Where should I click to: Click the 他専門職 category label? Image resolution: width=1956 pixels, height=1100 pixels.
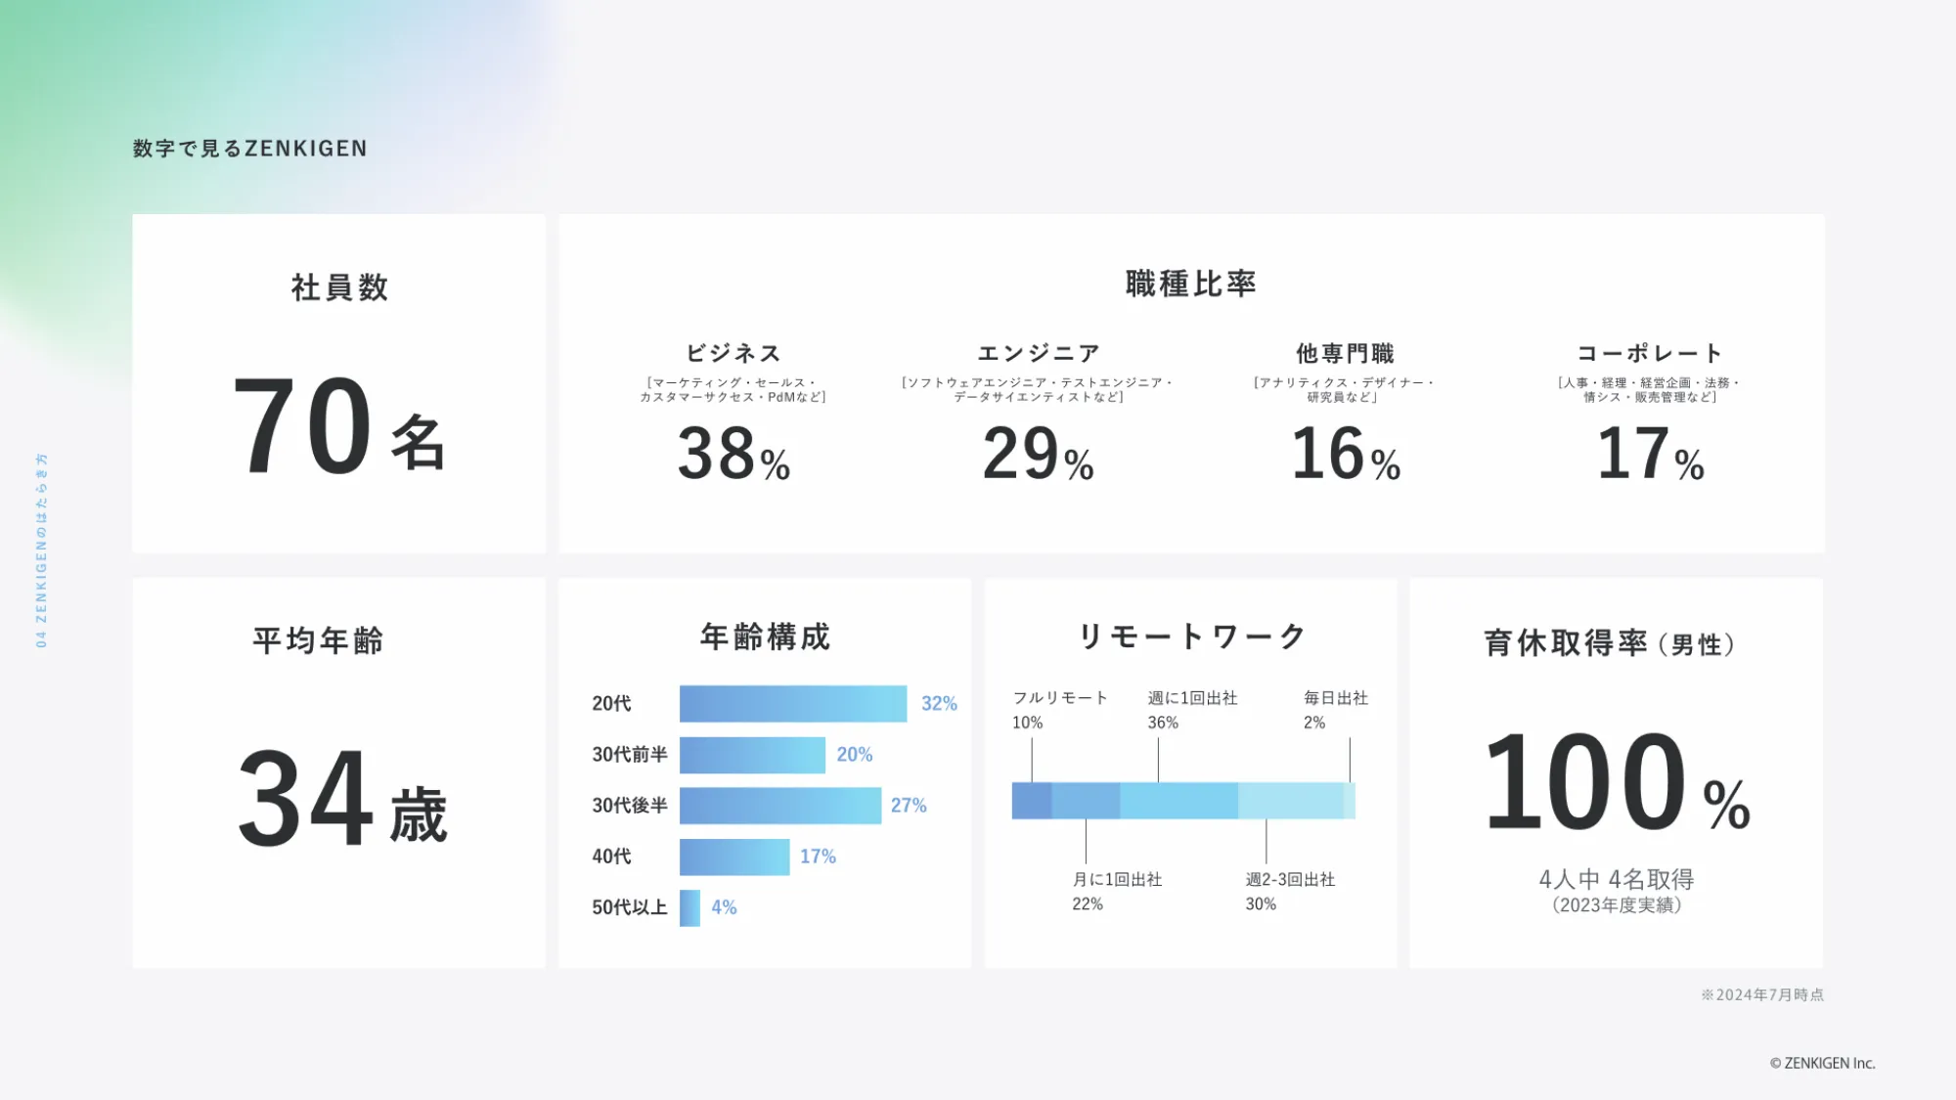[1345, 353]
